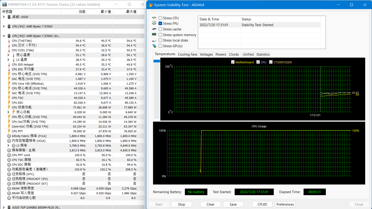Click the vertical scrollbar beside the temperature graph
The height and width of the screenshot is (209, 372).
(157, 61)
